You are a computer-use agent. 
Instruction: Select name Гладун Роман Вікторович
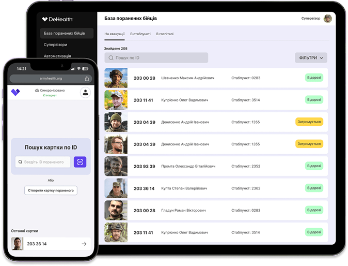pos(183,211)
